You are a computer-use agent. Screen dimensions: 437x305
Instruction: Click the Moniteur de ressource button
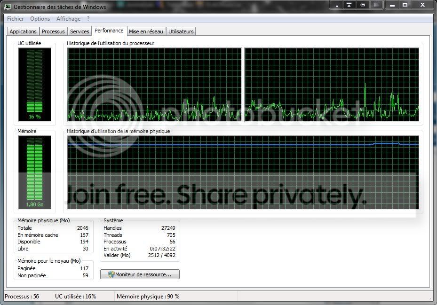(x=140, y=274)
